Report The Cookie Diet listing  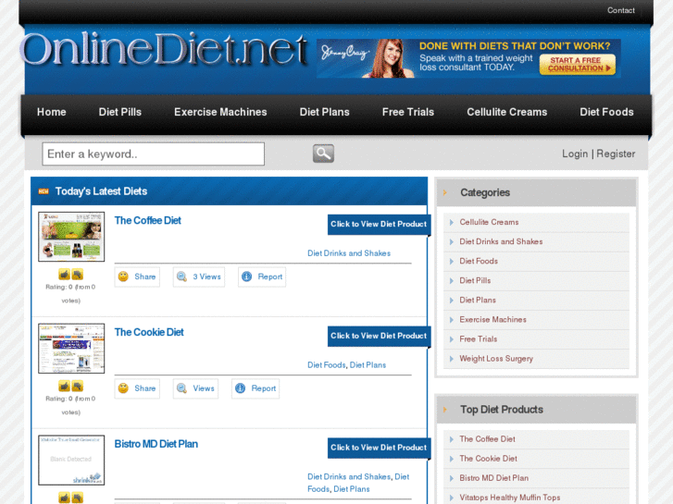[x=255, y=388]
